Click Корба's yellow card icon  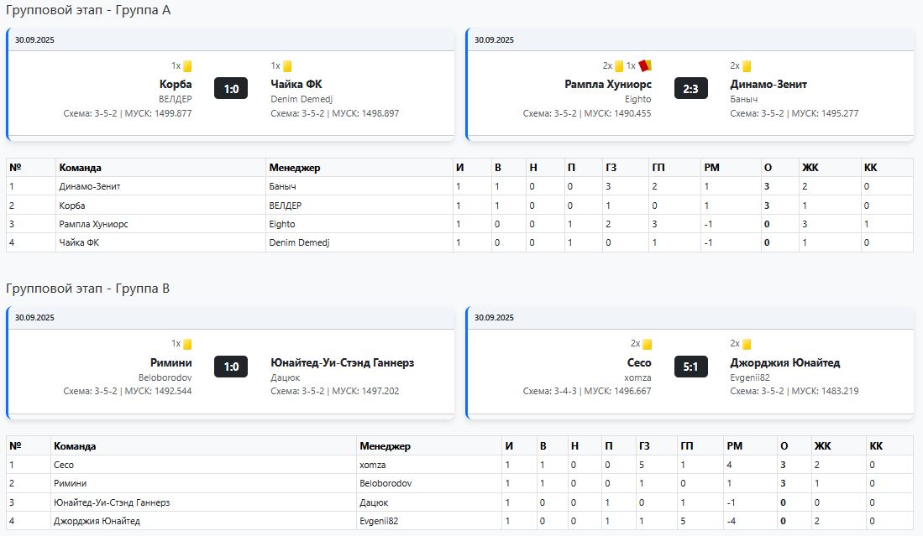tap(187, 66)
